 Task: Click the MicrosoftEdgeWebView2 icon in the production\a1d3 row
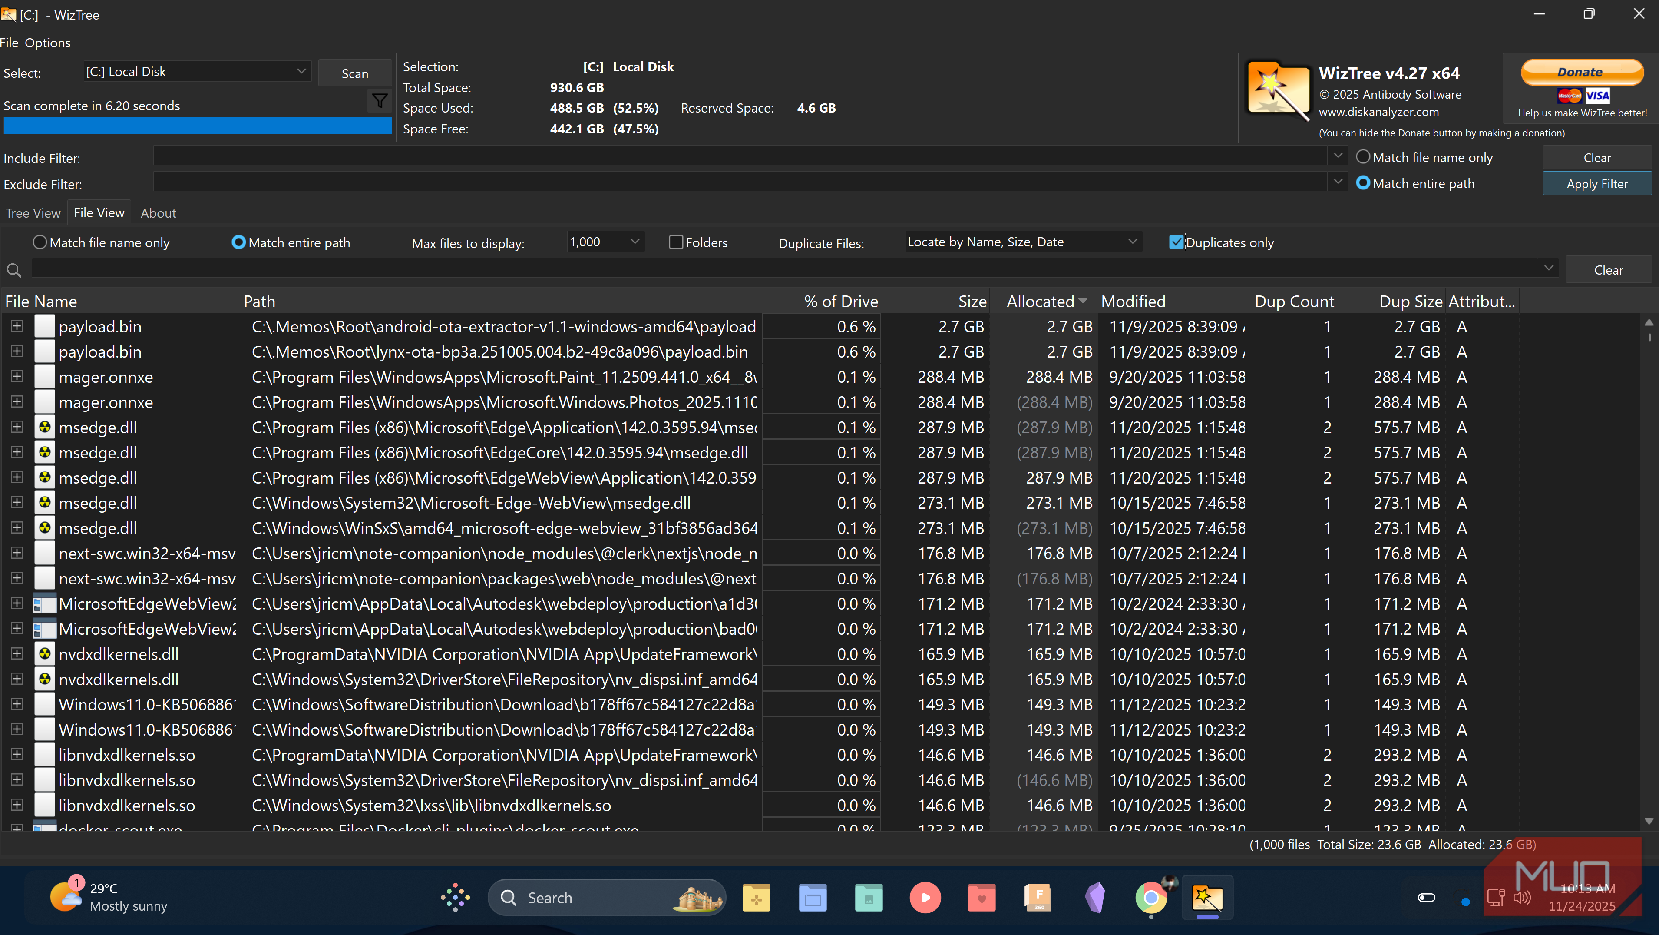coord(44,604)
